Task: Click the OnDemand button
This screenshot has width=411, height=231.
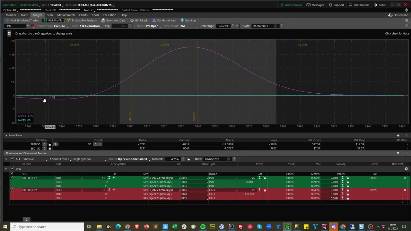Action: point(398,15)
